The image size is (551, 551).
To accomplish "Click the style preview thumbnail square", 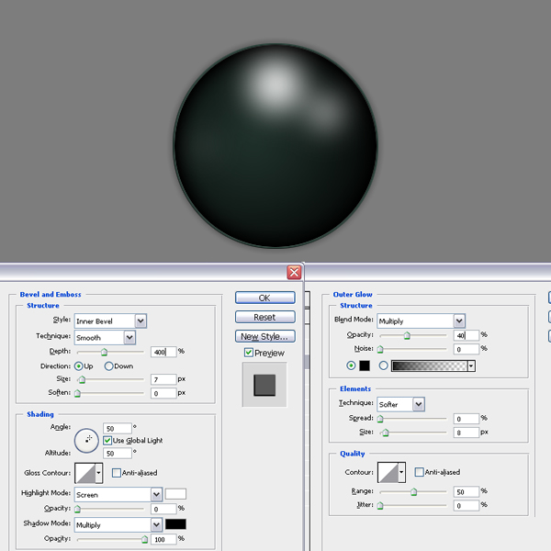I will coord(264,385).
